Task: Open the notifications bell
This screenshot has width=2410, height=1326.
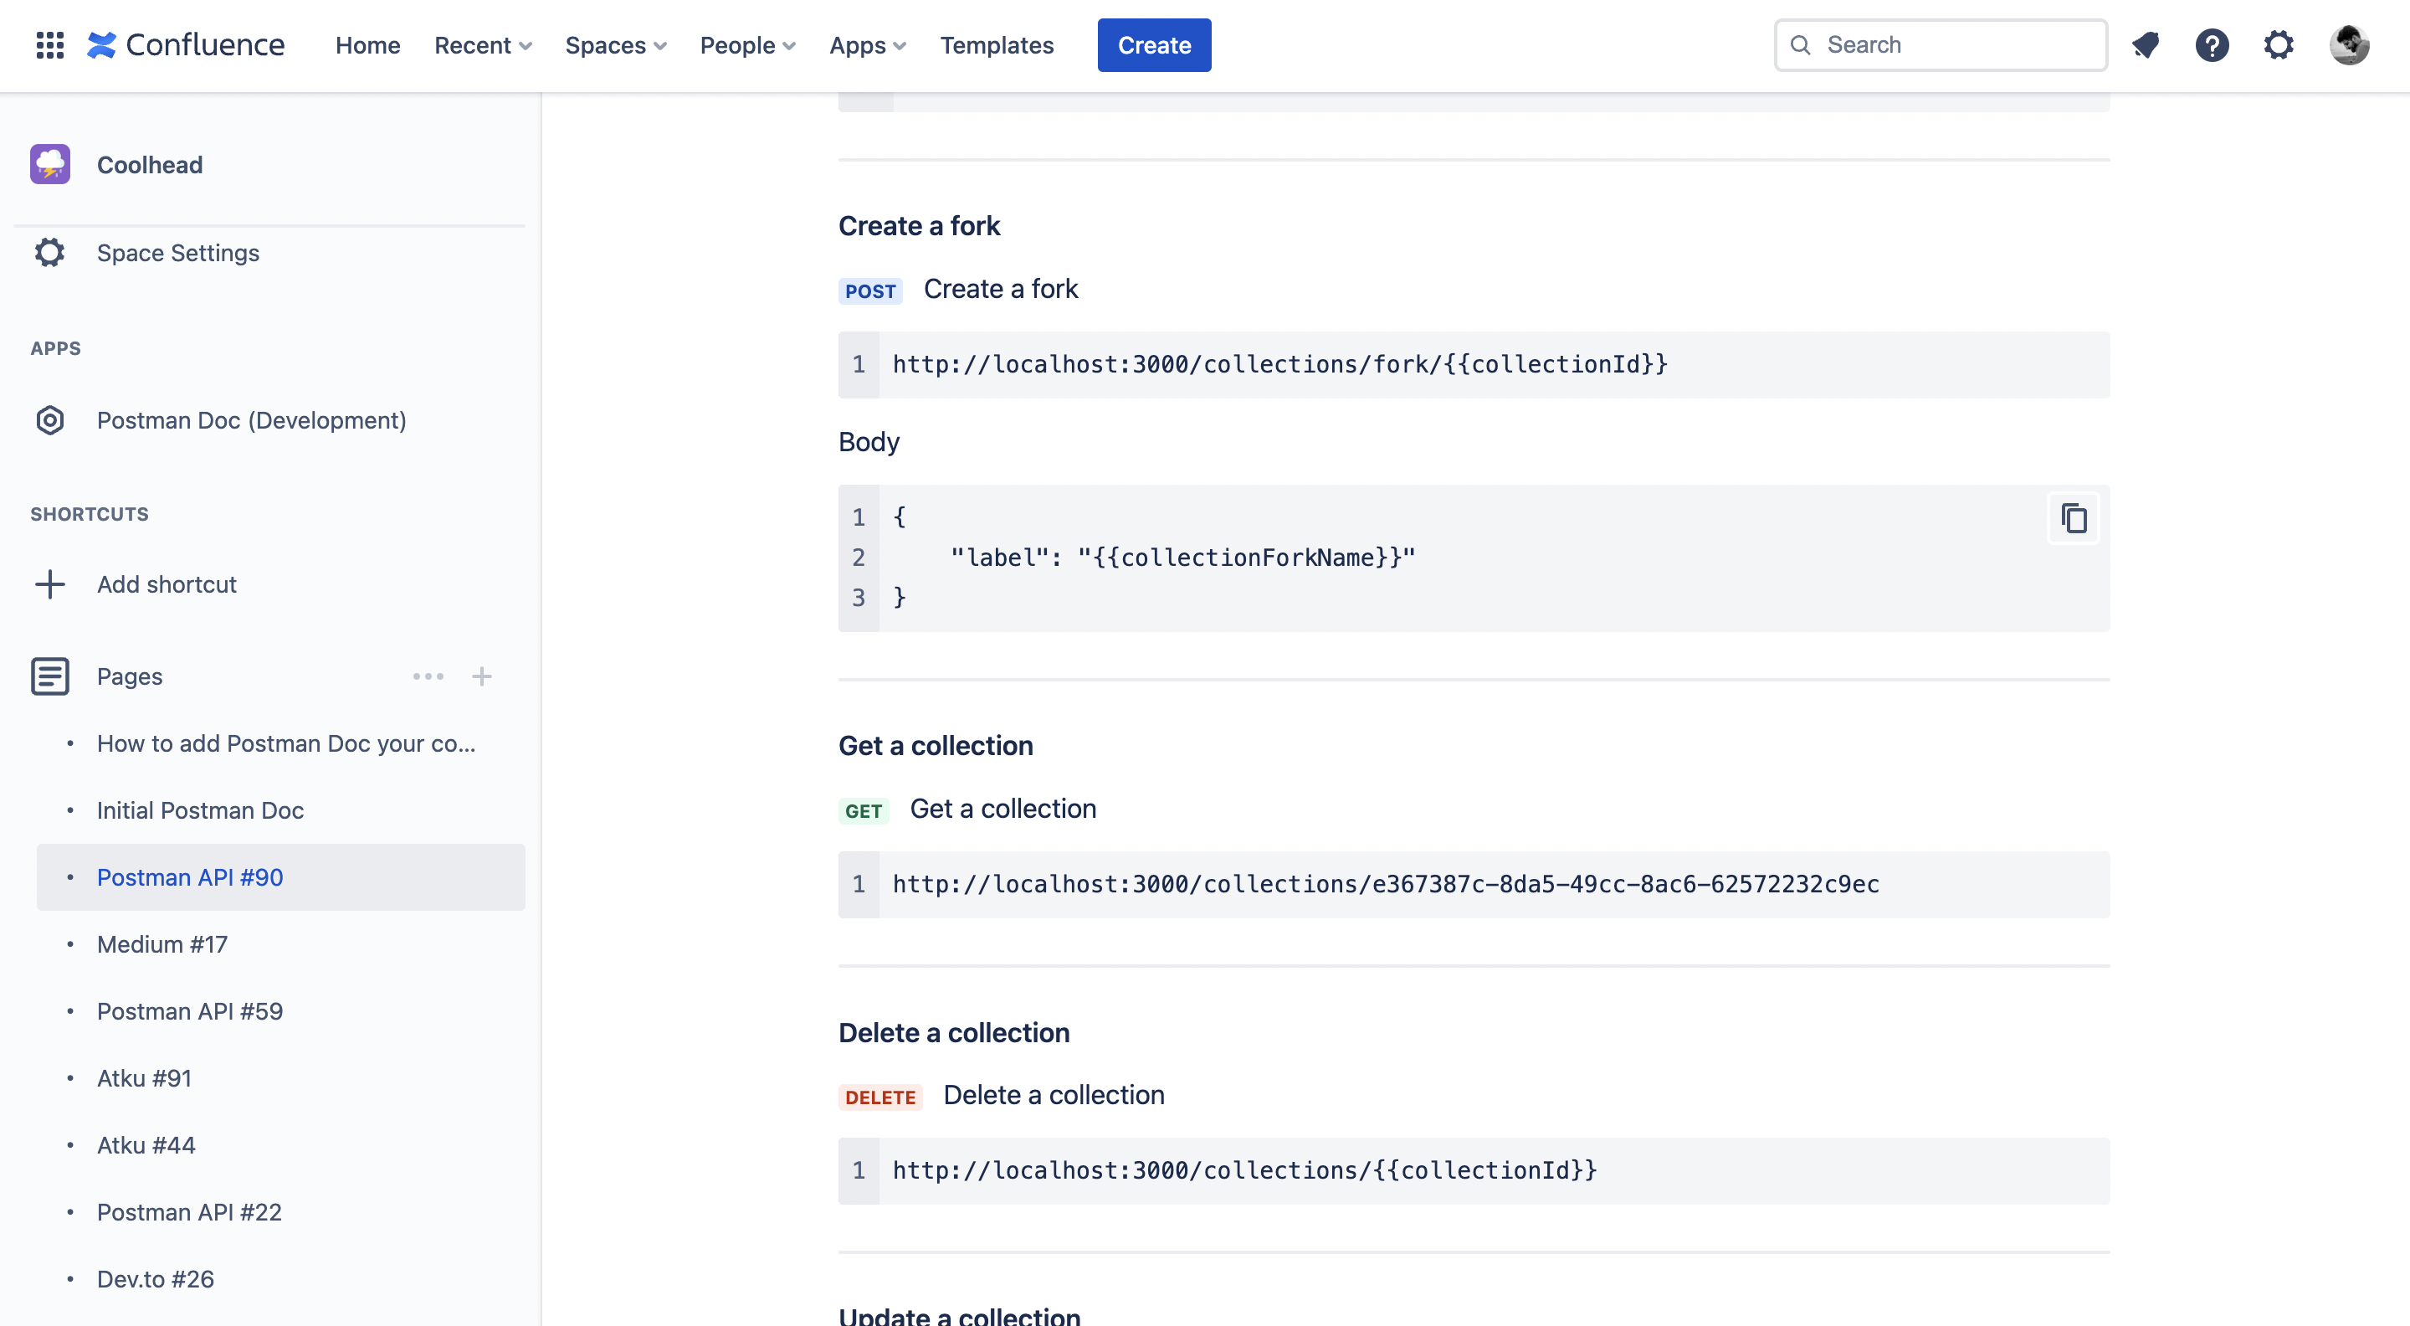Action: click(x=2146, y=45)
